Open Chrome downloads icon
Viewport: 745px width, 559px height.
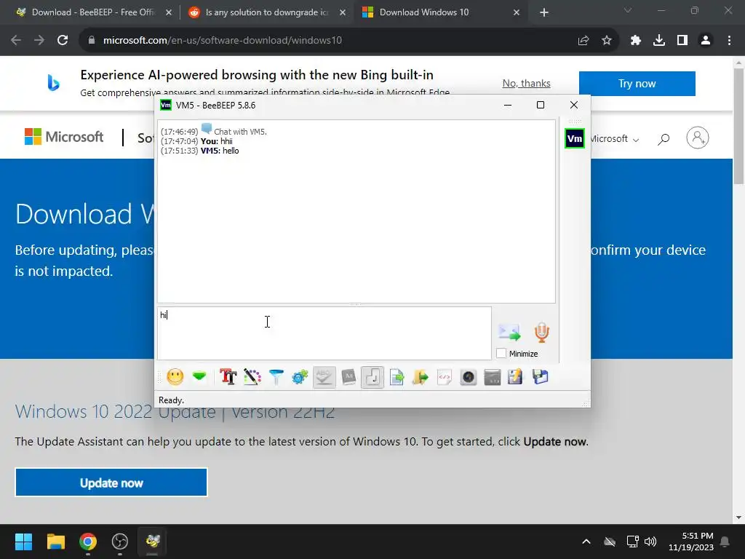[x=659, y=41]
